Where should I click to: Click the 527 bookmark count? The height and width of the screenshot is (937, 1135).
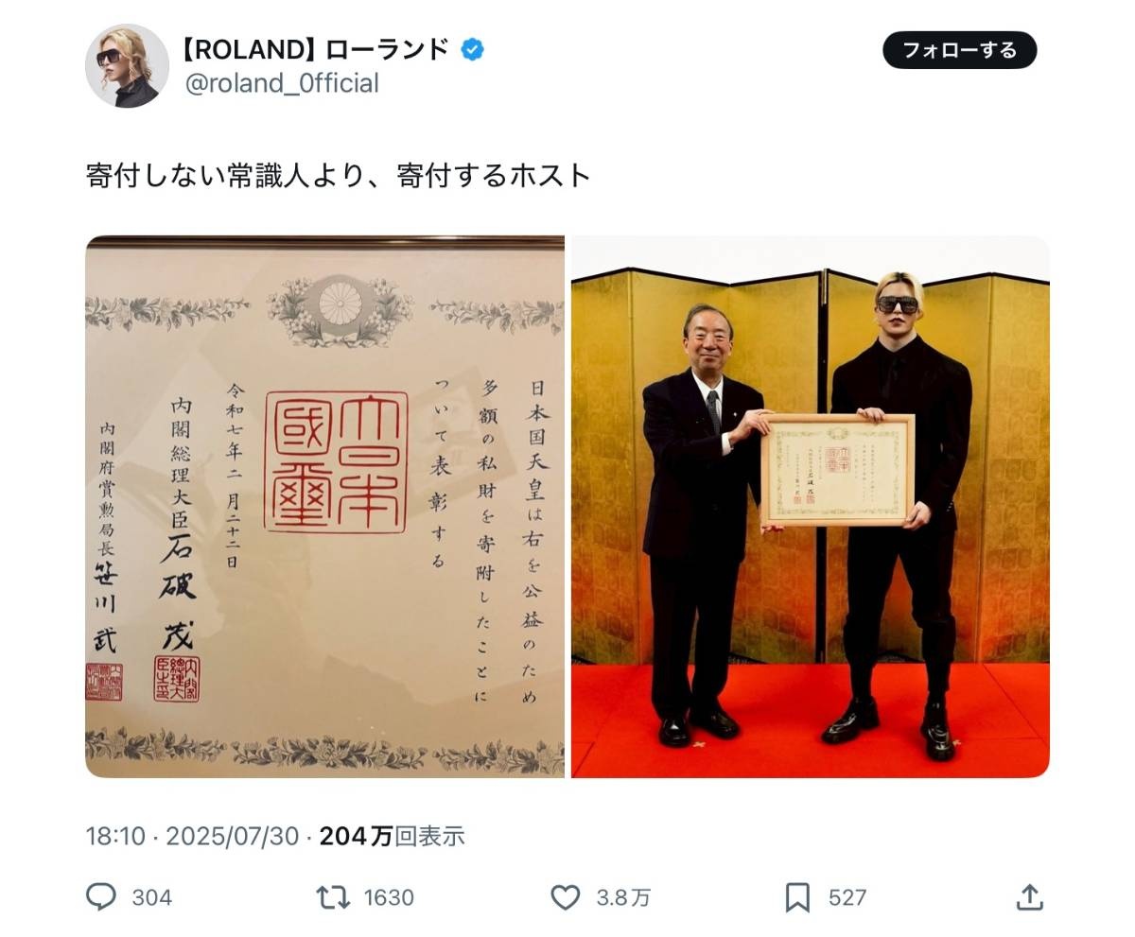(x=847, y=897)
